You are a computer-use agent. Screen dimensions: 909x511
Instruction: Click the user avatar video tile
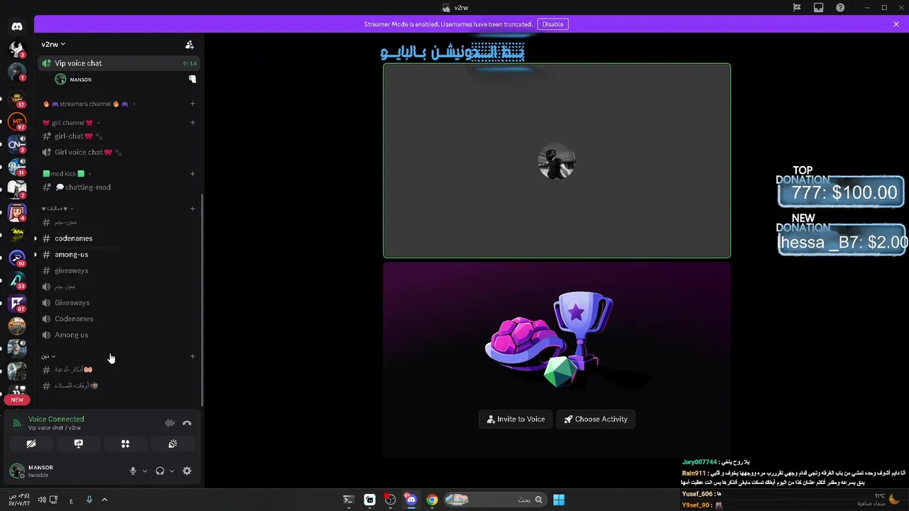557,160
